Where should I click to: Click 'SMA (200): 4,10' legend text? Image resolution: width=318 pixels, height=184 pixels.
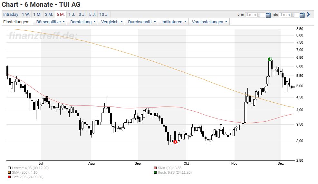coord(24,172)
